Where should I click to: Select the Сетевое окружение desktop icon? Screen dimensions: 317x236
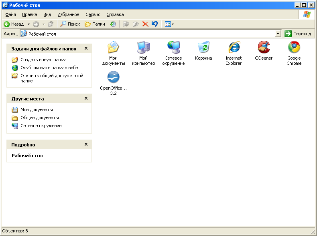[173, 48]
